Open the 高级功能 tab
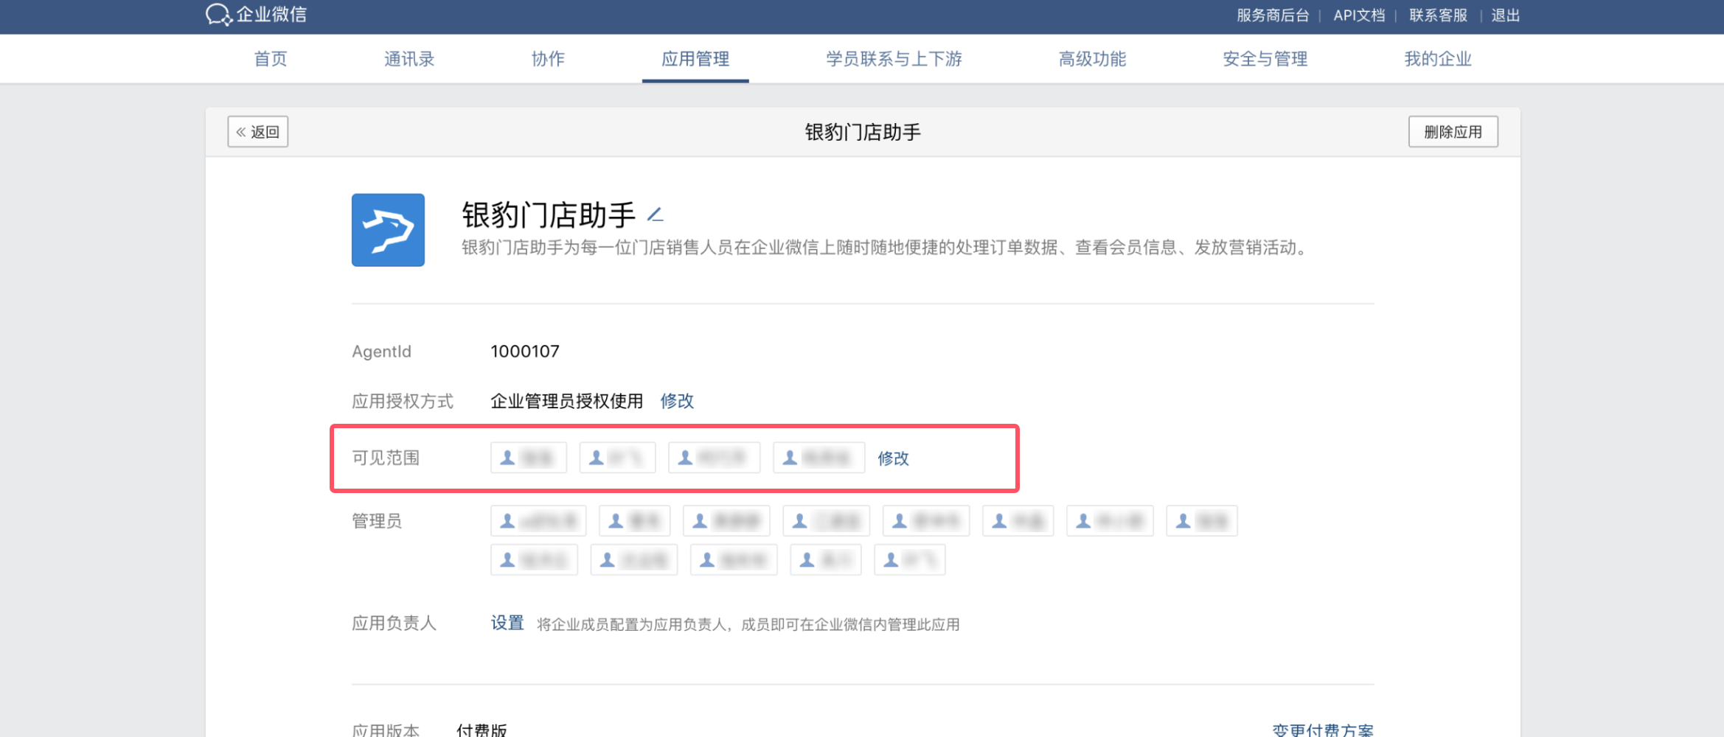The height and width of the screenshot is (737, 1724). (x=1092, y=59)
